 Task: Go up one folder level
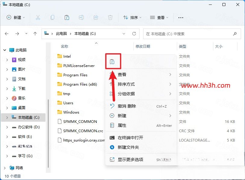35,34
